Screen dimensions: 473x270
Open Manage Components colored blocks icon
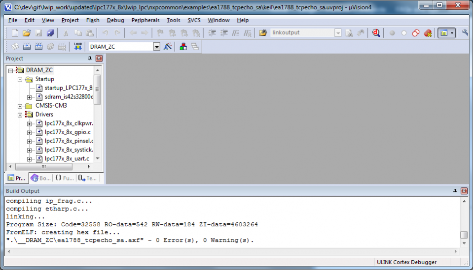click(183, 47)
